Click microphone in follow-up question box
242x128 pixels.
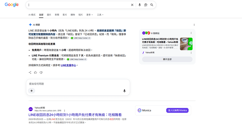125,91
